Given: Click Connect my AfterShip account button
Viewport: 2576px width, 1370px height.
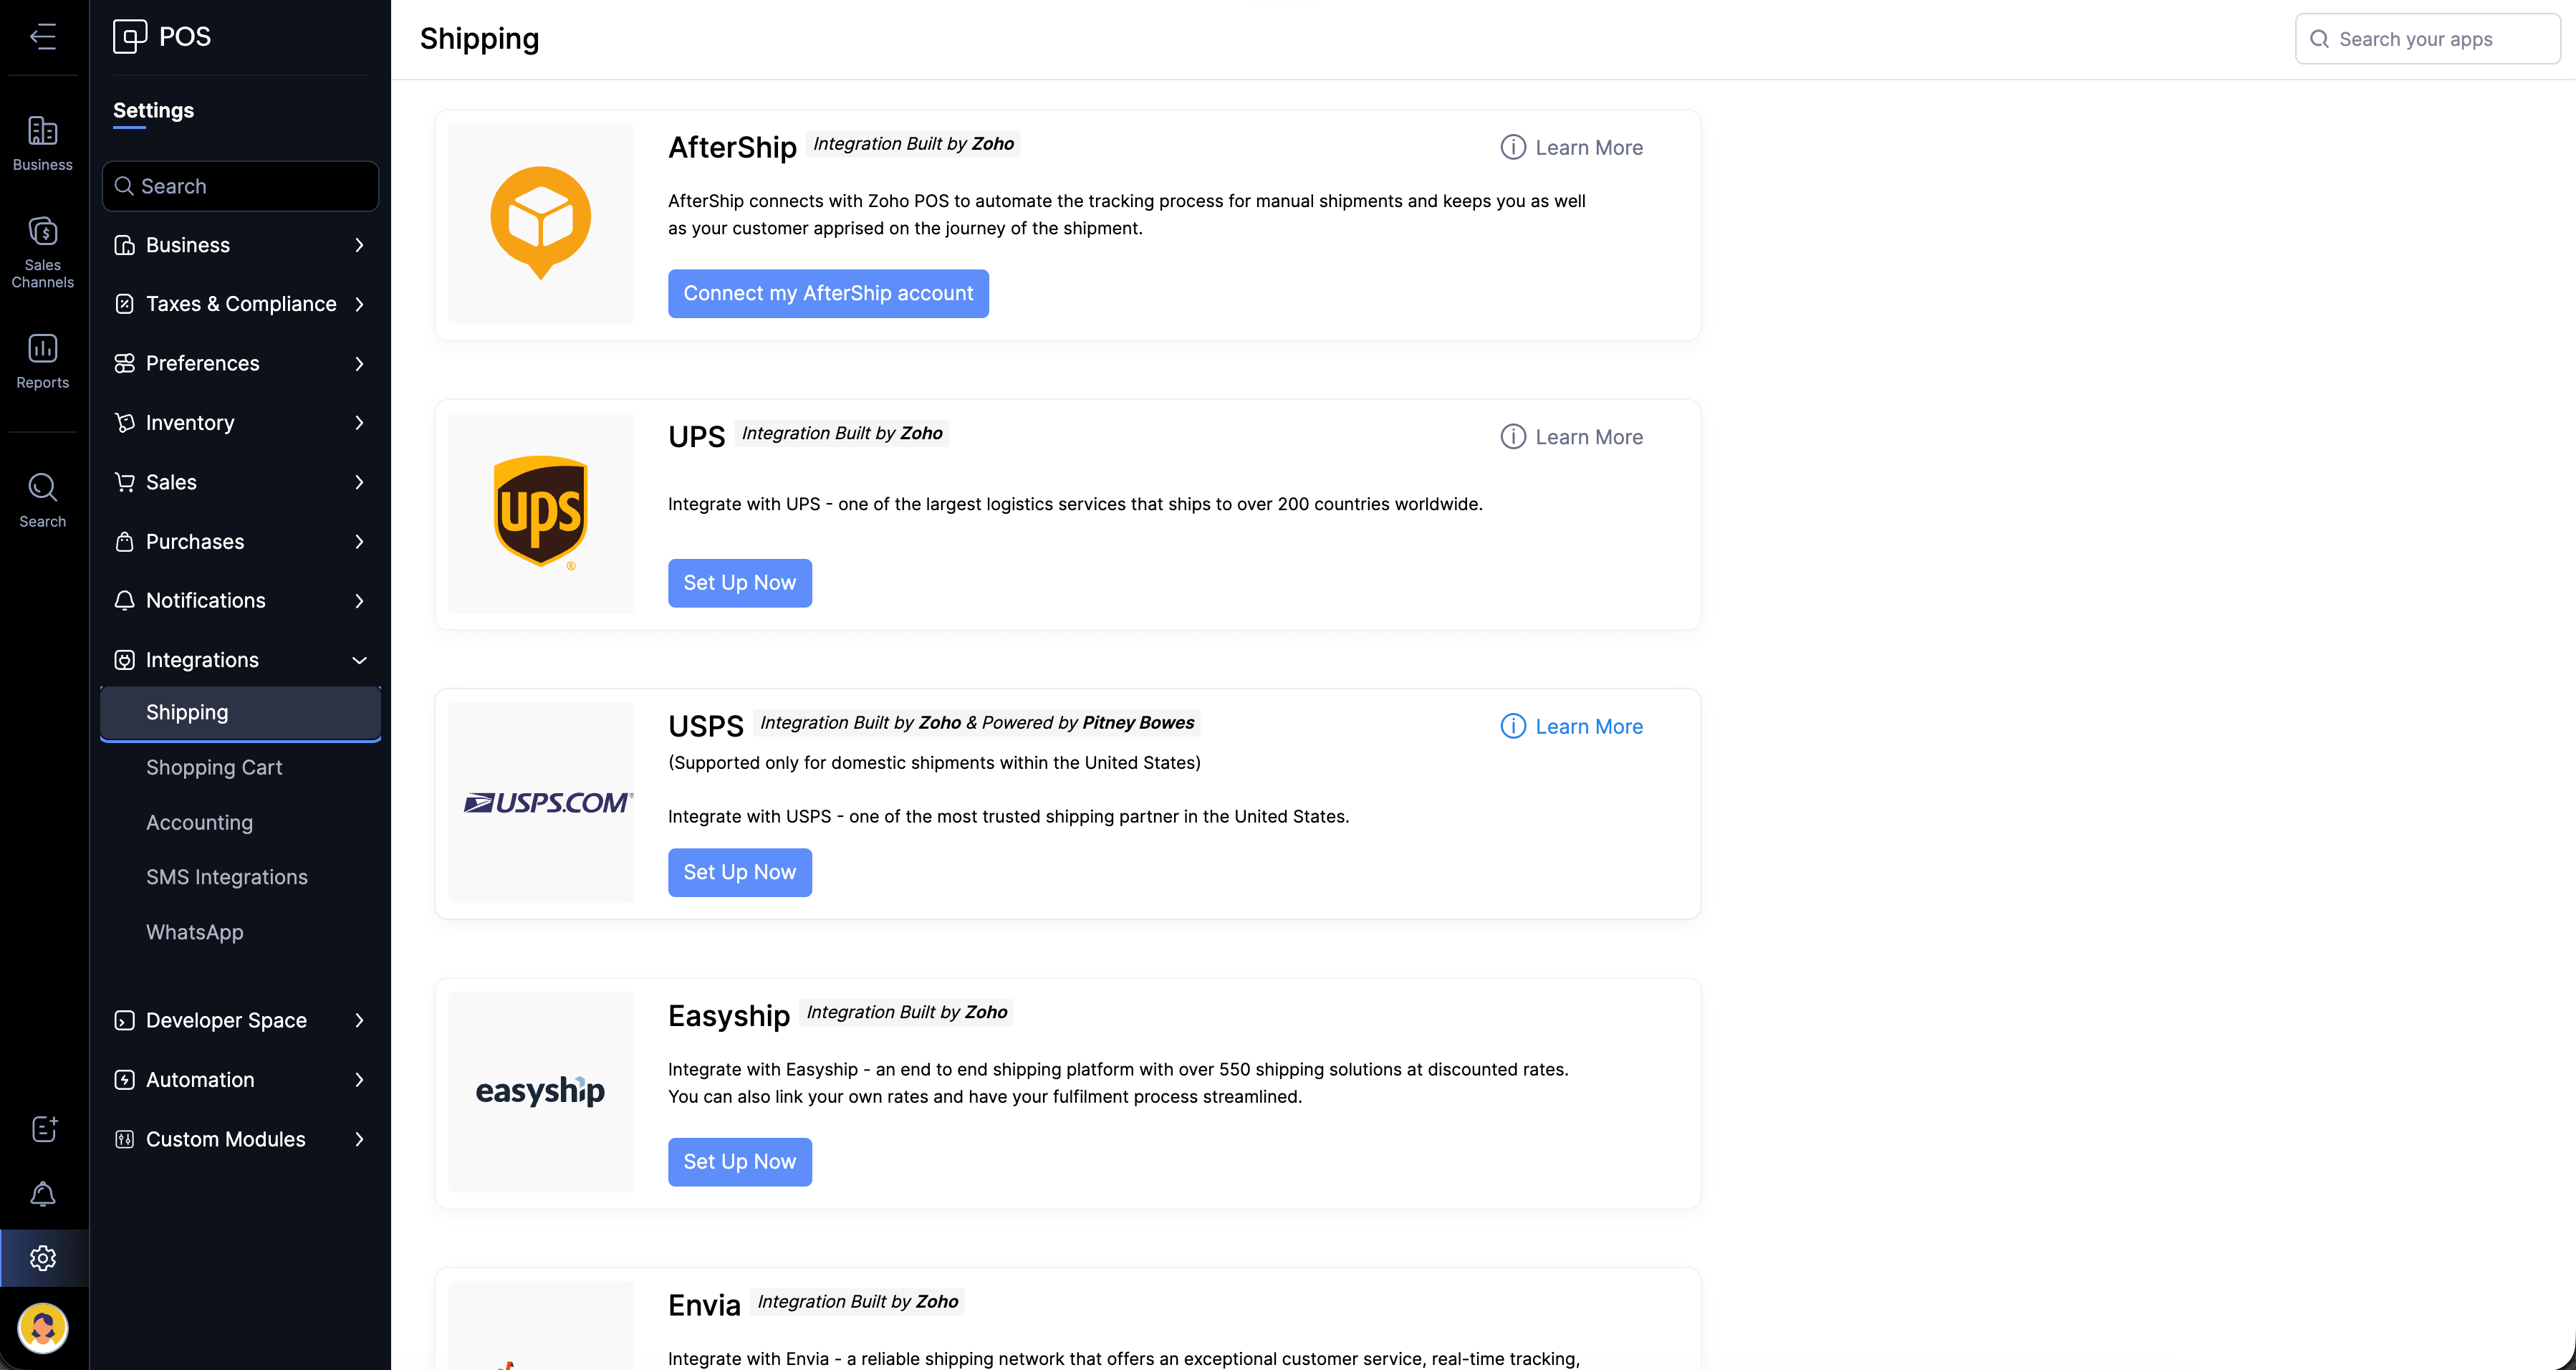Looking at the screenshot, I should click(x=828, y=293).
